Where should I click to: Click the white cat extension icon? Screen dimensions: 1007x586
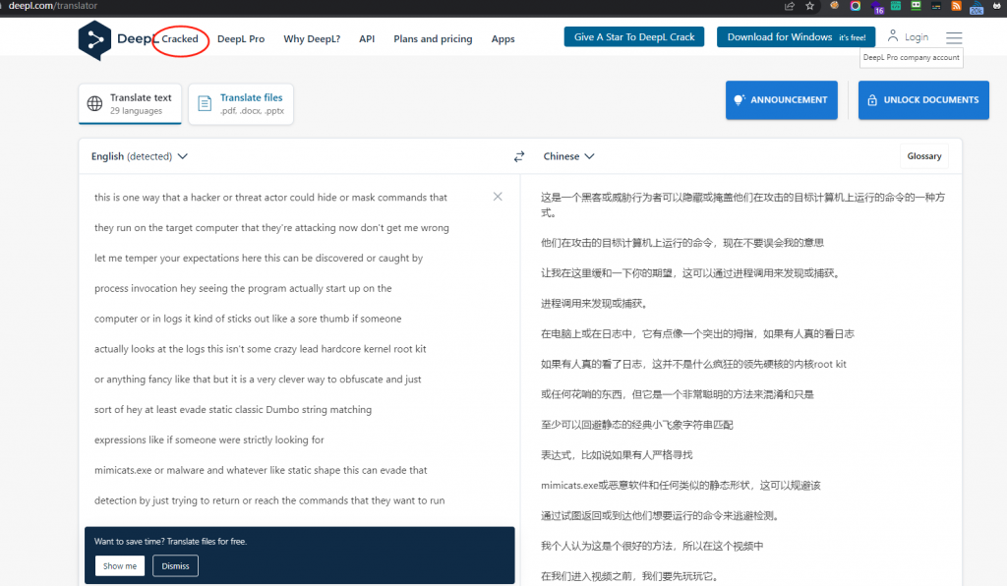[x=997, y=5]
